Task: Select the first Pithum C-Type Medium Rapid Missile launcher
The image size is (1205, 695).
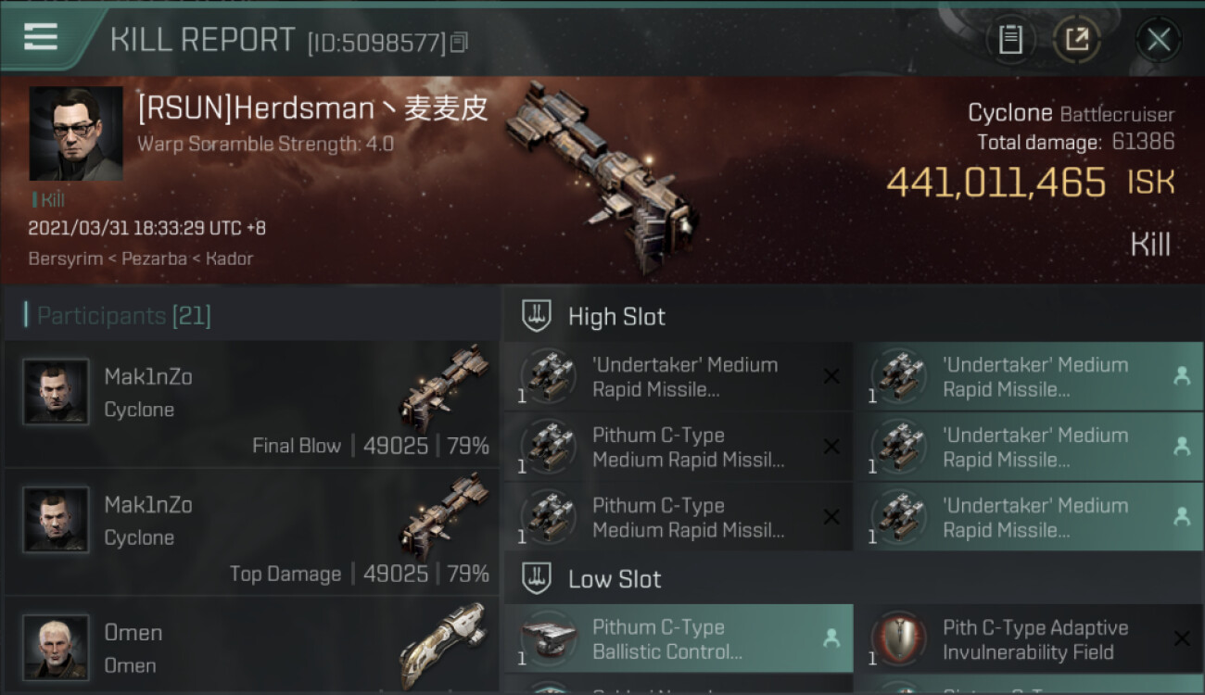Action: tap(679, 447)
